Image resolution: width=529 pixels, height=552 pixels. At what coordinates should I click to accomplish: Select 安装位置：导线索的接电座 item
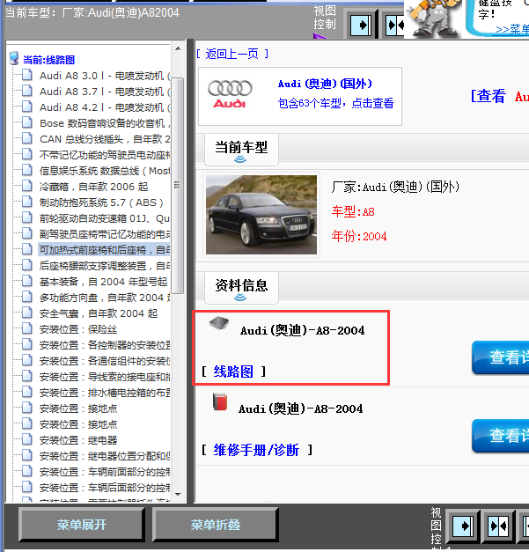pos(105,377)
